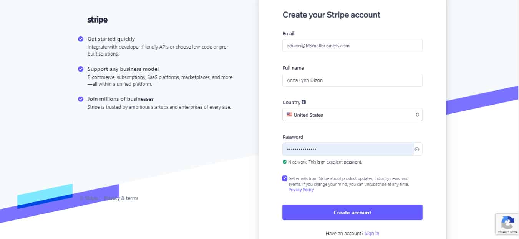The image size is (519, 239).
Task: Open the reCAPTCHA badge
Action: [x=507, y=224]
